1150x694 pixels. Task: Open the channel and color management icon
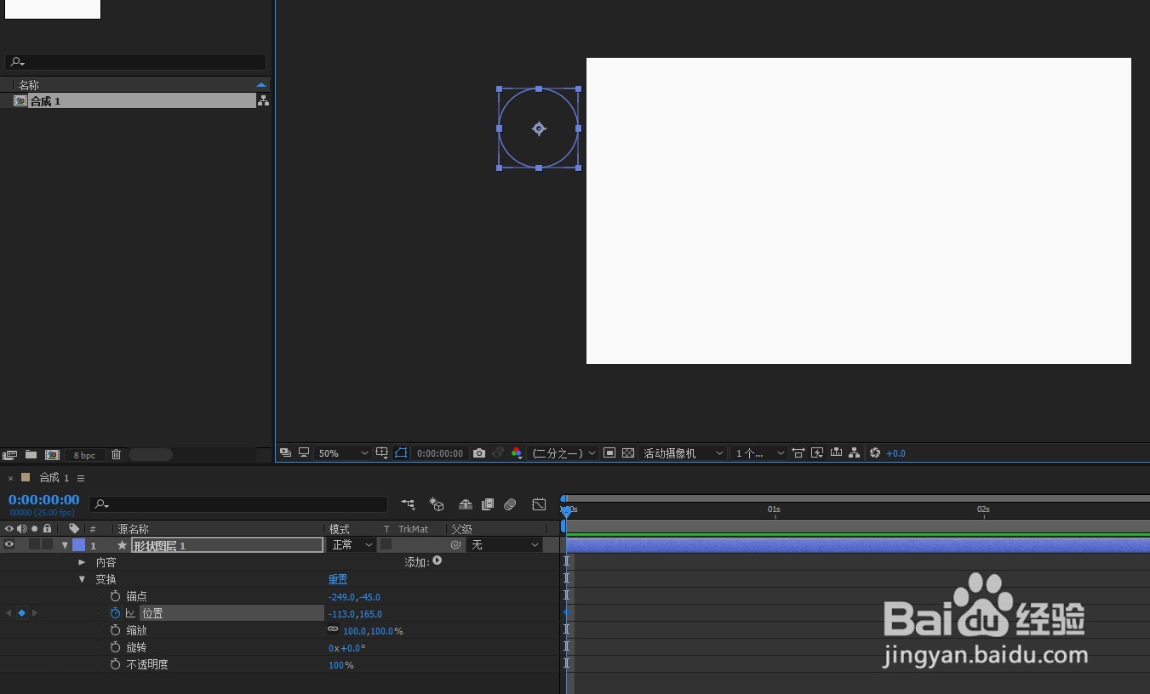click(x=517, y=453)
